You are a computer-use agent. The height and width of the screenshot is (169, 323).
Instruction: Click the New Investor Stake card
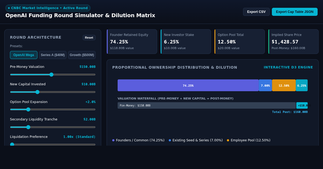tap(186, 42)
